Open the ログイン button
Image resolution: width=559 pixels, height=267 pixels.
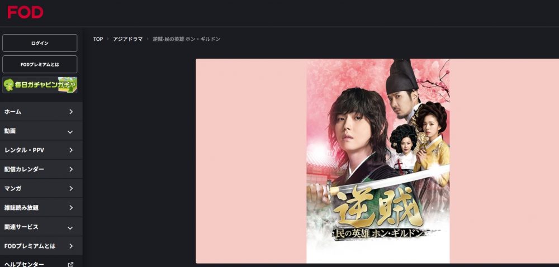click(x=40, y=43)
